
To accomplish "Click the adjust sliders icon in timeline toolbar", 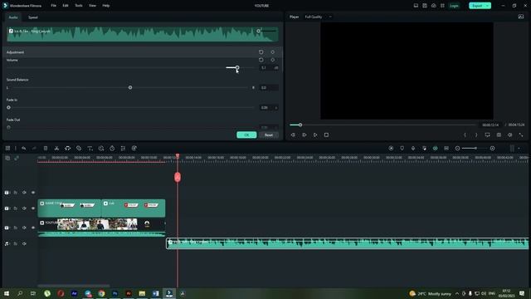I will coord(123,148).
